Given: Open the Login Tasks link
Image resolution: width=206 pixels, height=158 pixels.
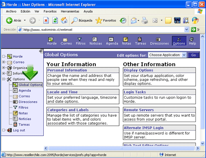Looking at the screenshot, I should coord(135,92).
